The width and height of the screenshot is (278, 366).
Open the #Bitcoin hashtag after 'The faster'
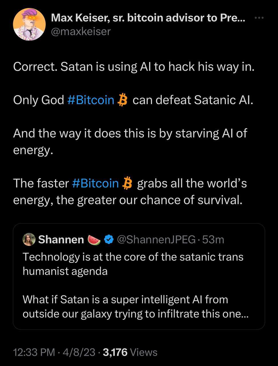click(95, 183)
